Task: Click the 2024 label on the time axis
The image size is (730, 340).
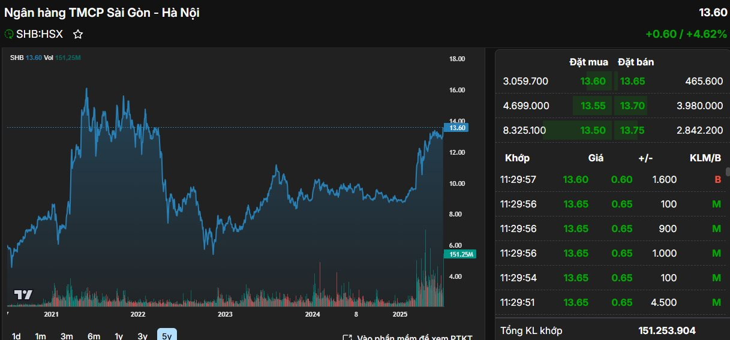Action: pyautogui.click(x=312, y=314)
